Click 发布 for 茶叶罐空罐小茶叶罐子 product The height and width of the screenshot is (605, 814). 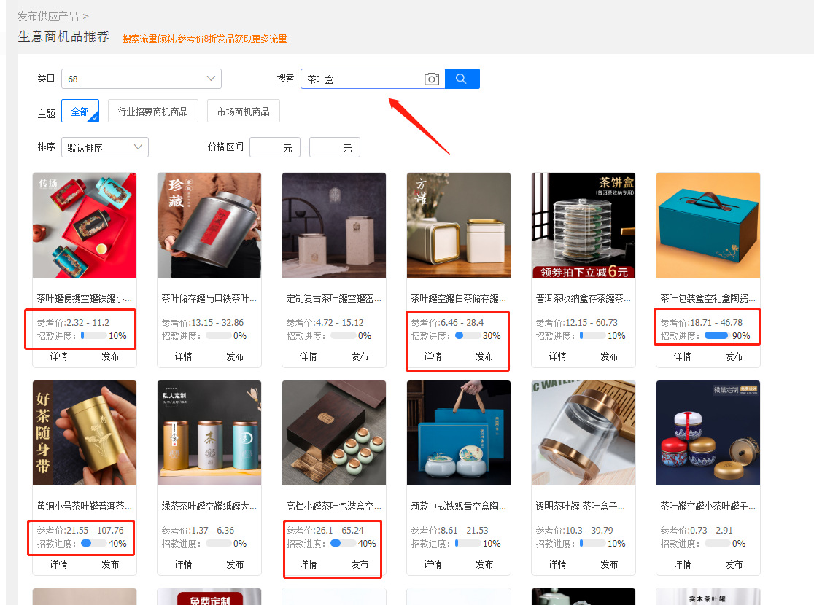point(734,564)
